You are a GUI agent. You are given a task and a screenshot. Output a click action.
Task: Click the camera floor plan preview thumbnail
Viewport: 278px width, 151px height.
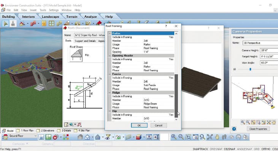[254, 97]
